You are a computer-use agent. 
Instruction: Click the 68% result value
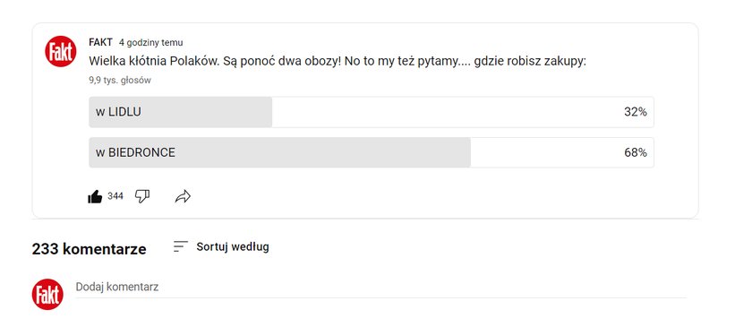pos(636,152)
